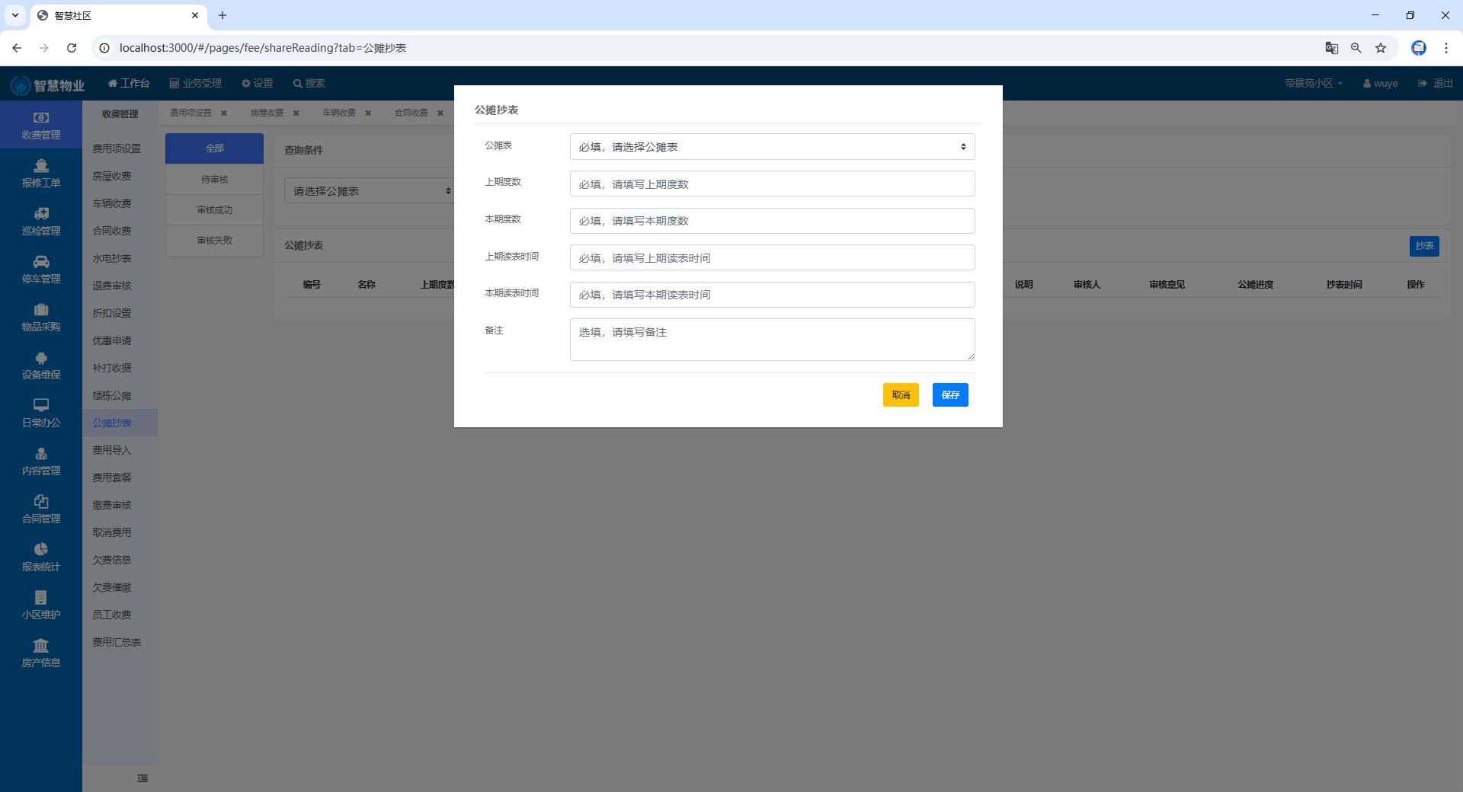The height and width of the screenshot is (792, 1463).
Task: Focus the 上期度数 input field
Action: click(x=772, y=184)
